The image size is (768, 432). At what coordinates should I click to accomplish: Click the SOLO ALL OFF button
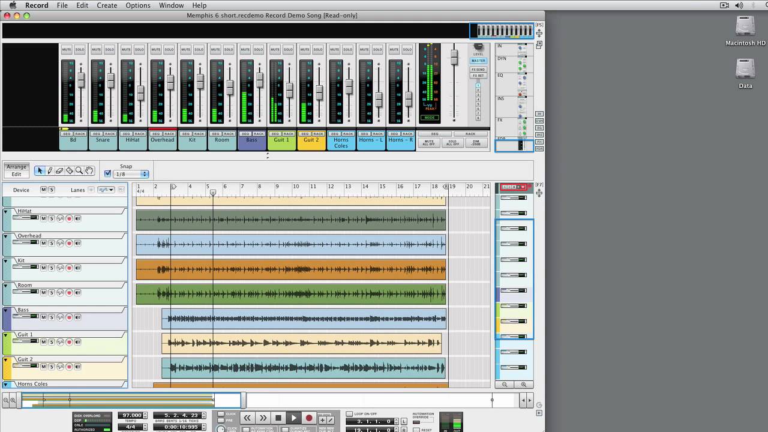[x=452, y=143]
